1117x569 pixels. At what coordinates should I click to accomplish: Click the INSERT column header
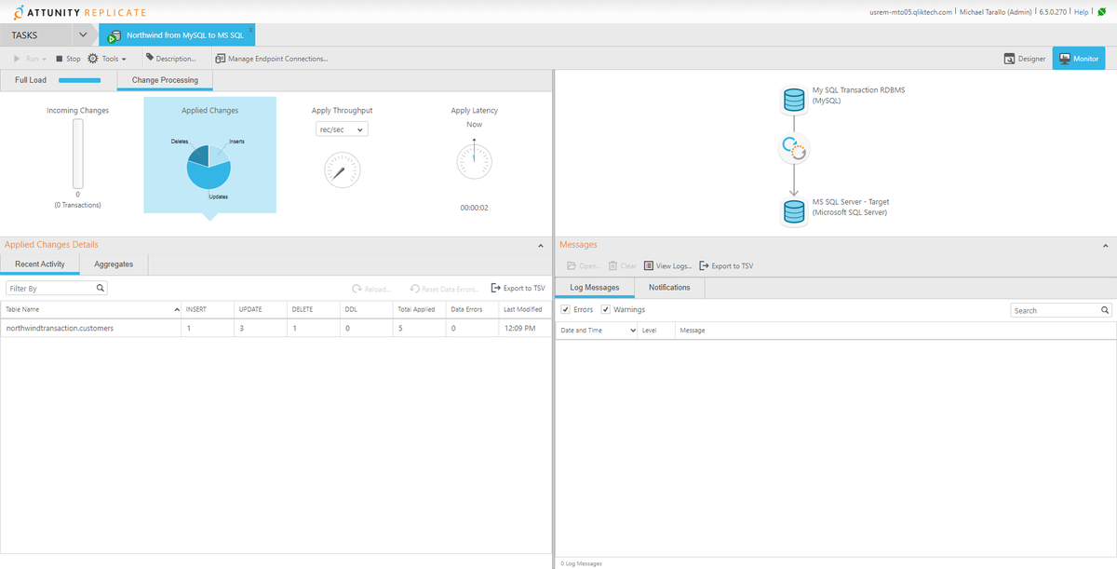tap(208, 309)
